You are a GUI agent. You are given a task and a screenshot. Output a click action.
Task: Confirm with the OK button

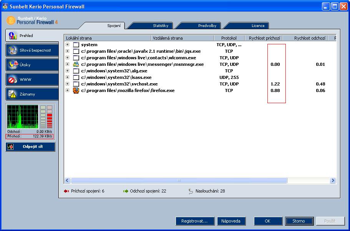268,221
